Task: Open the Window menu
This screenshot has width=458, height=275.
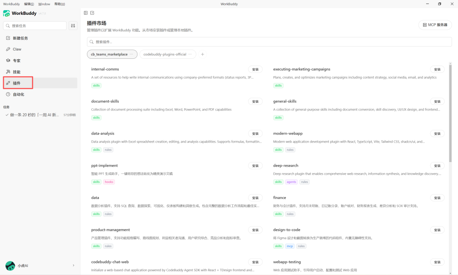Action: pos(44,4)
